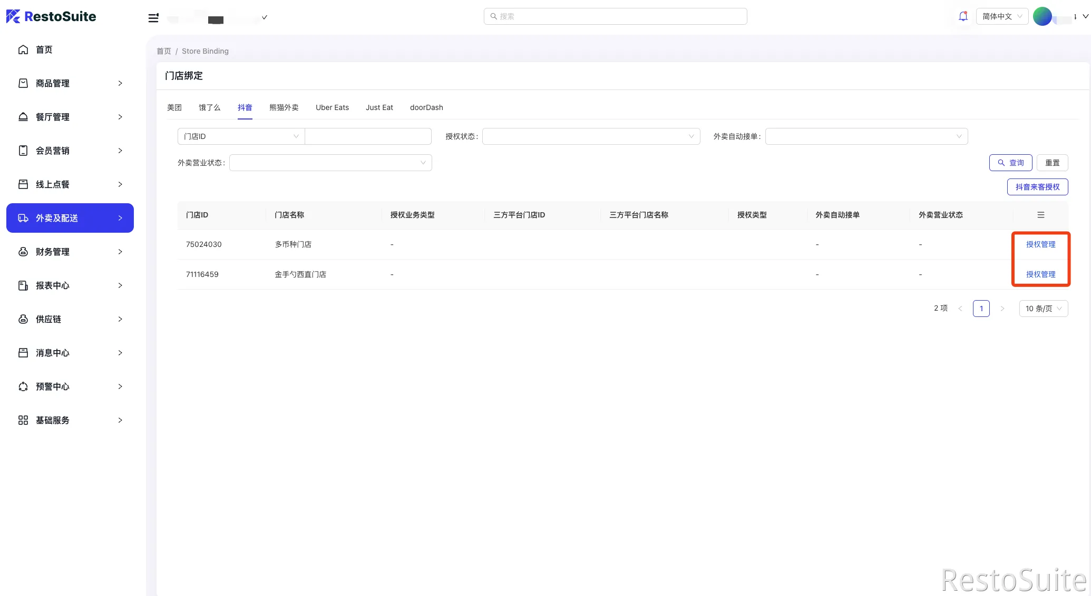Click the 线上点餐 icon

[23, 184]
